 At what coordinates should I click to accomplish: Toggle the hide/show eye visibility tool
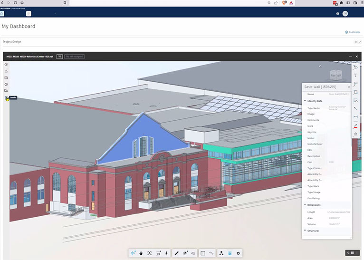pyautogui.click(x=193, y=253)
